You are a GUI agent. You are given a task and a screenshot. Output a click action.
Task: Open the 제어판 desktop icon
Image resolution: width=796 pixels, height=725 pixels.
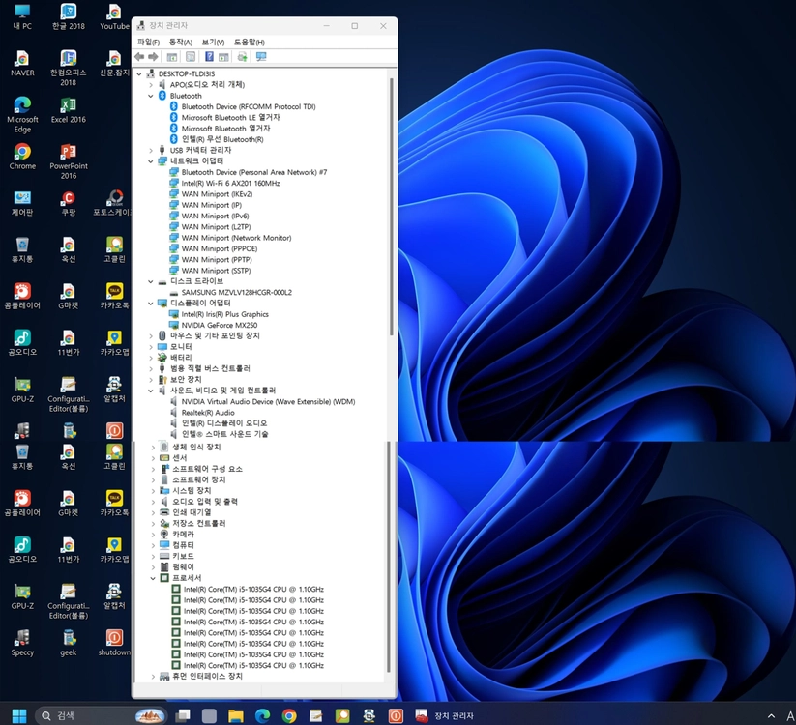[x=22, y=203]
